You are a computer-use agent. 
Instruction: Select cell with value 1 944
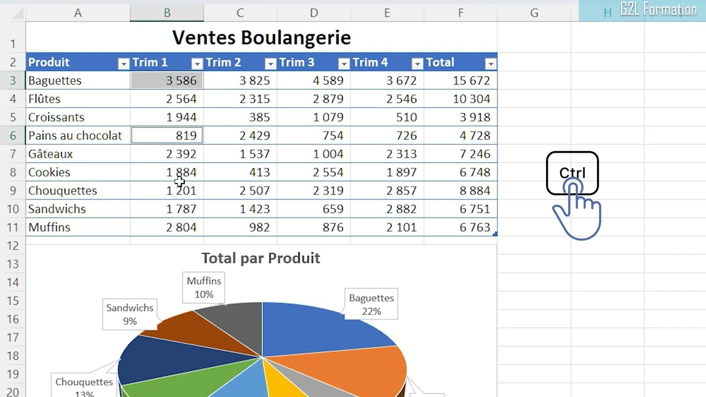(x=167, y=117)
